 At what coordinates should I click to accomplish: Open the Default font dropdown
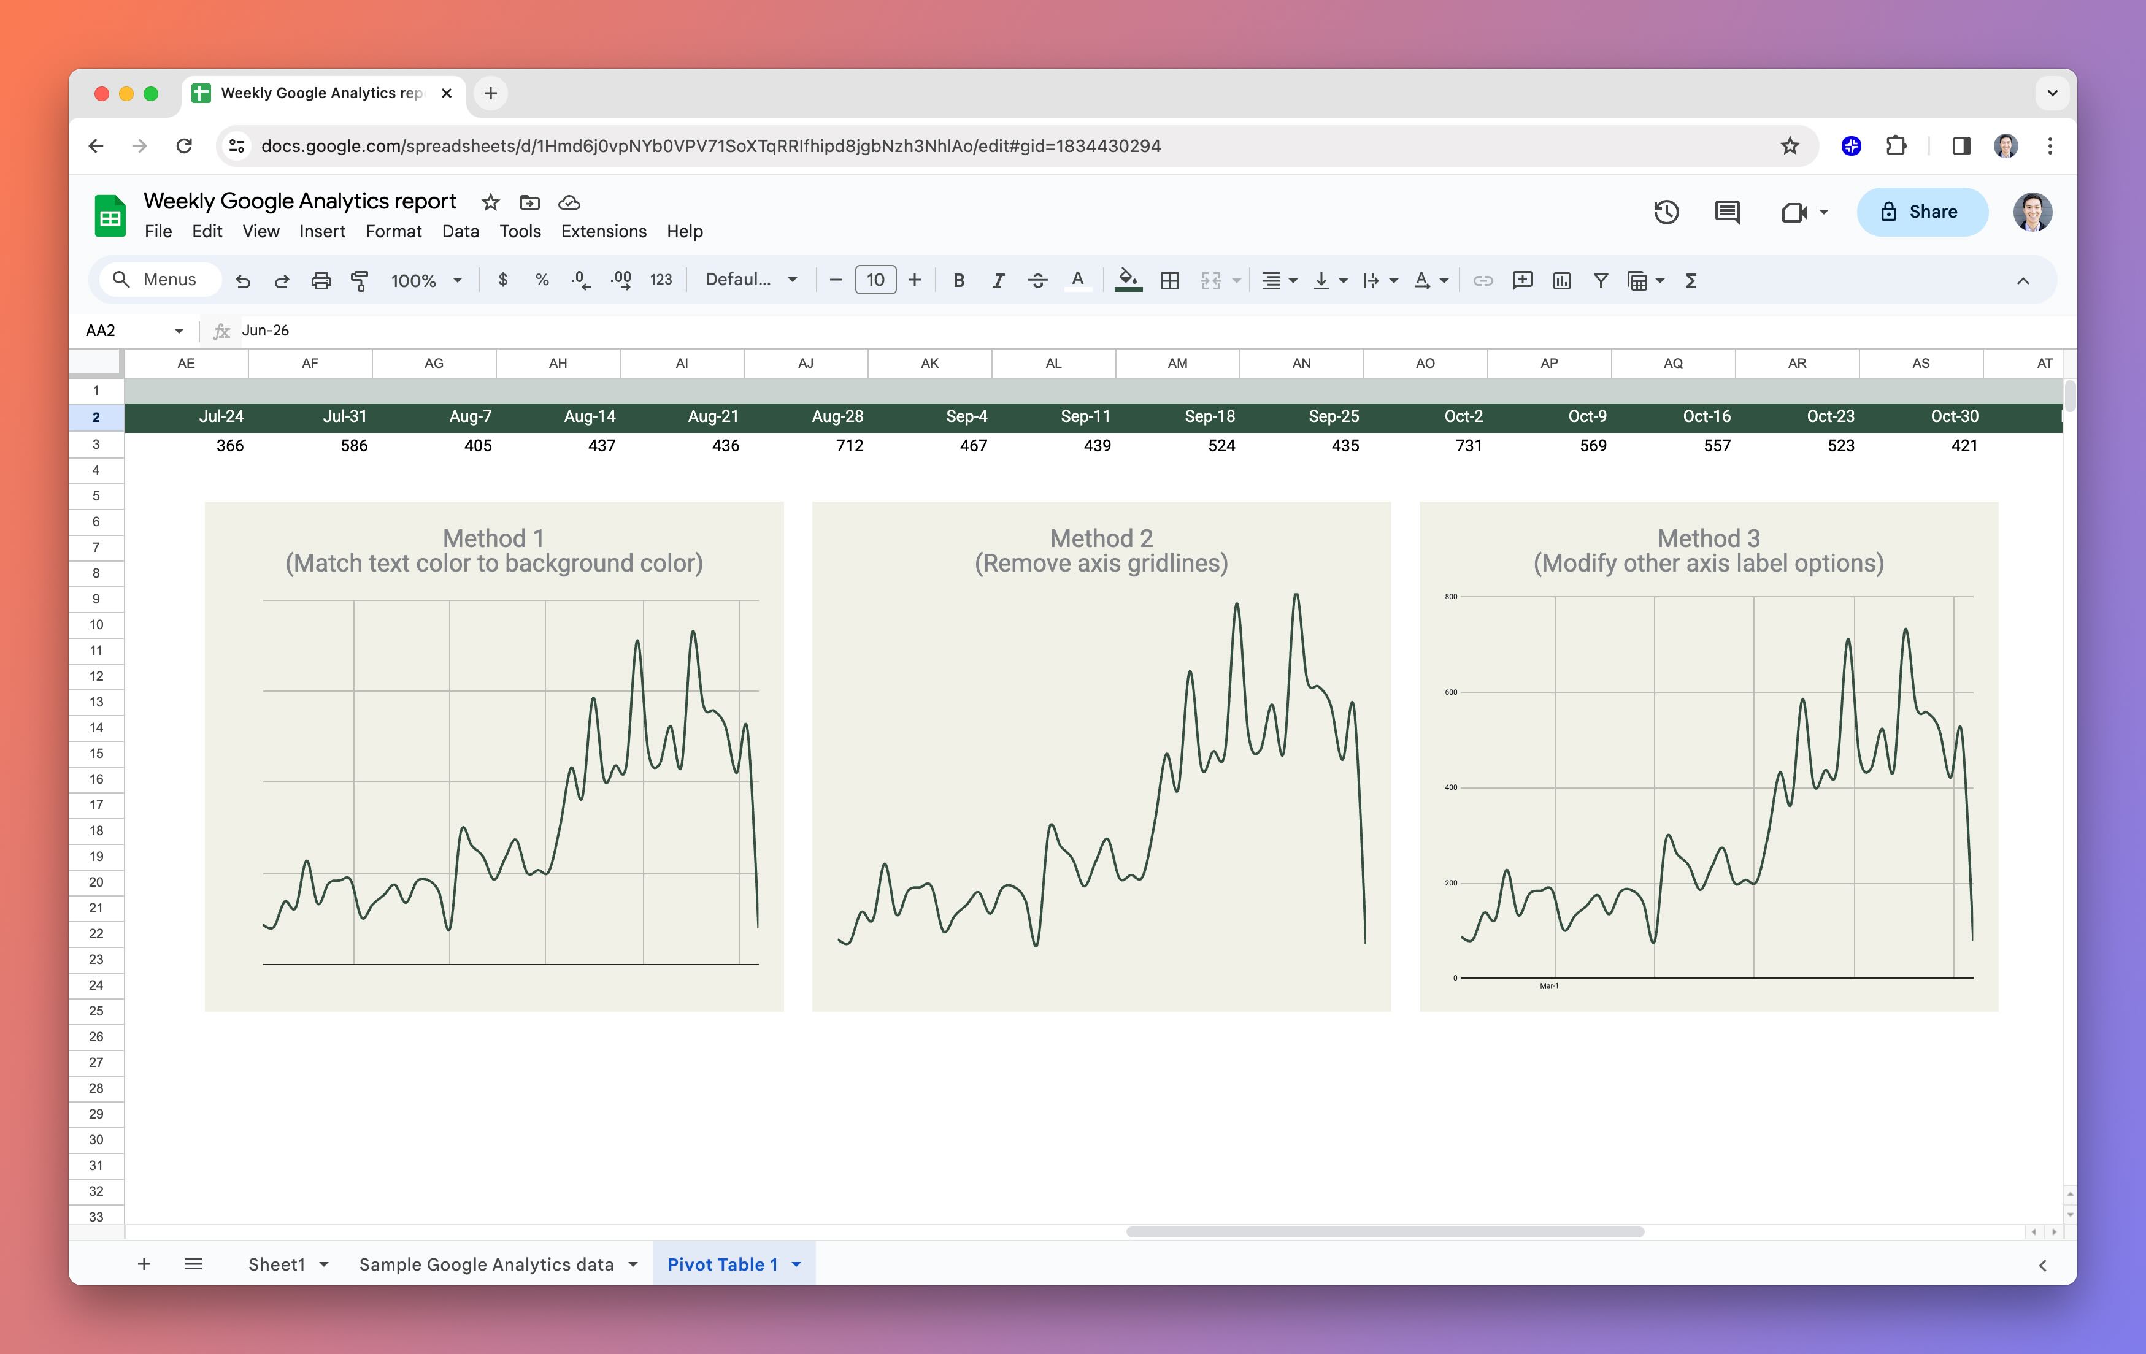pyautogui.click(x=750, y=280)
